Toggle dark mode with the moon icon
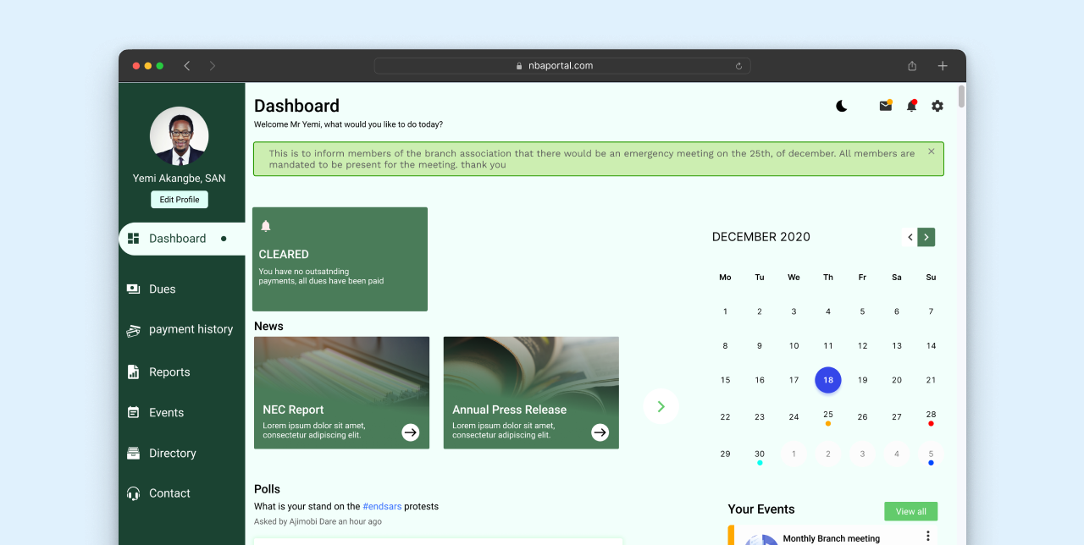The image size is (1084, 545). point(841,106)
